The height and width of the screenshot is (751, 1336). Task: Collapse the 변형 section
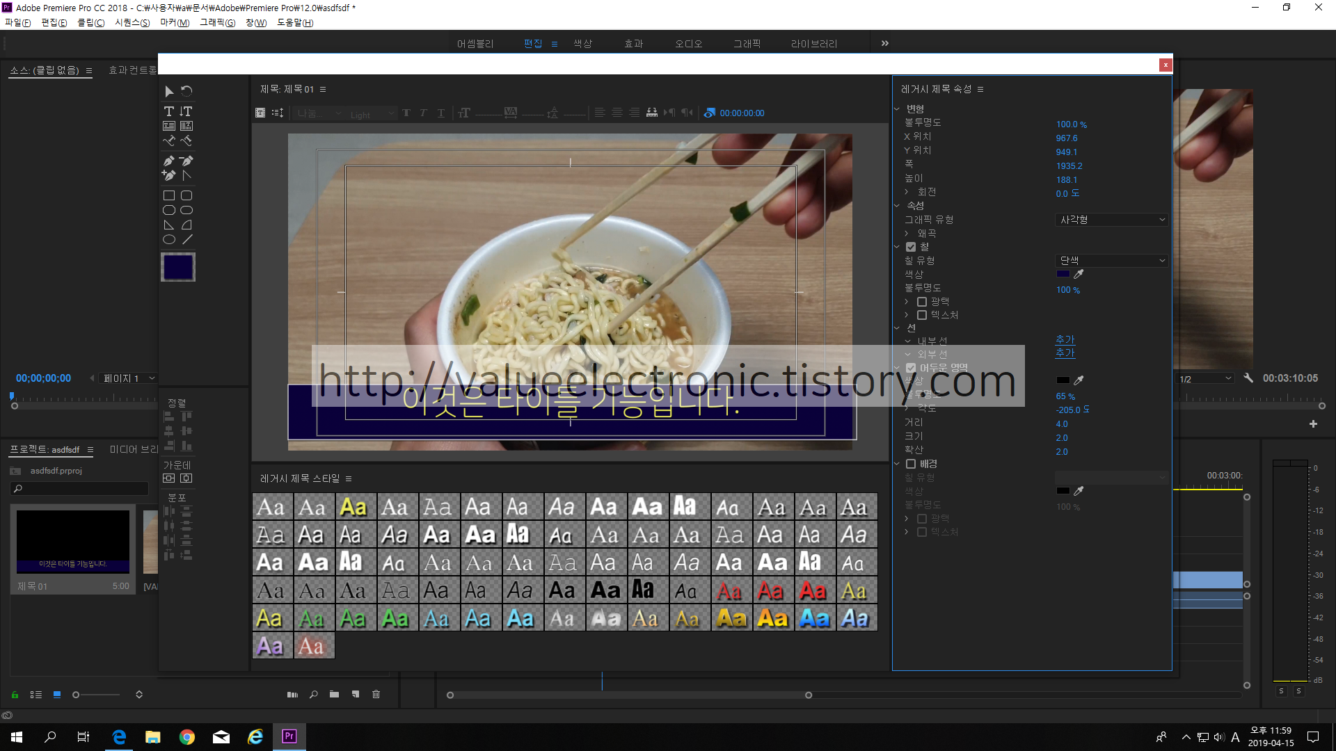point(897,109)
